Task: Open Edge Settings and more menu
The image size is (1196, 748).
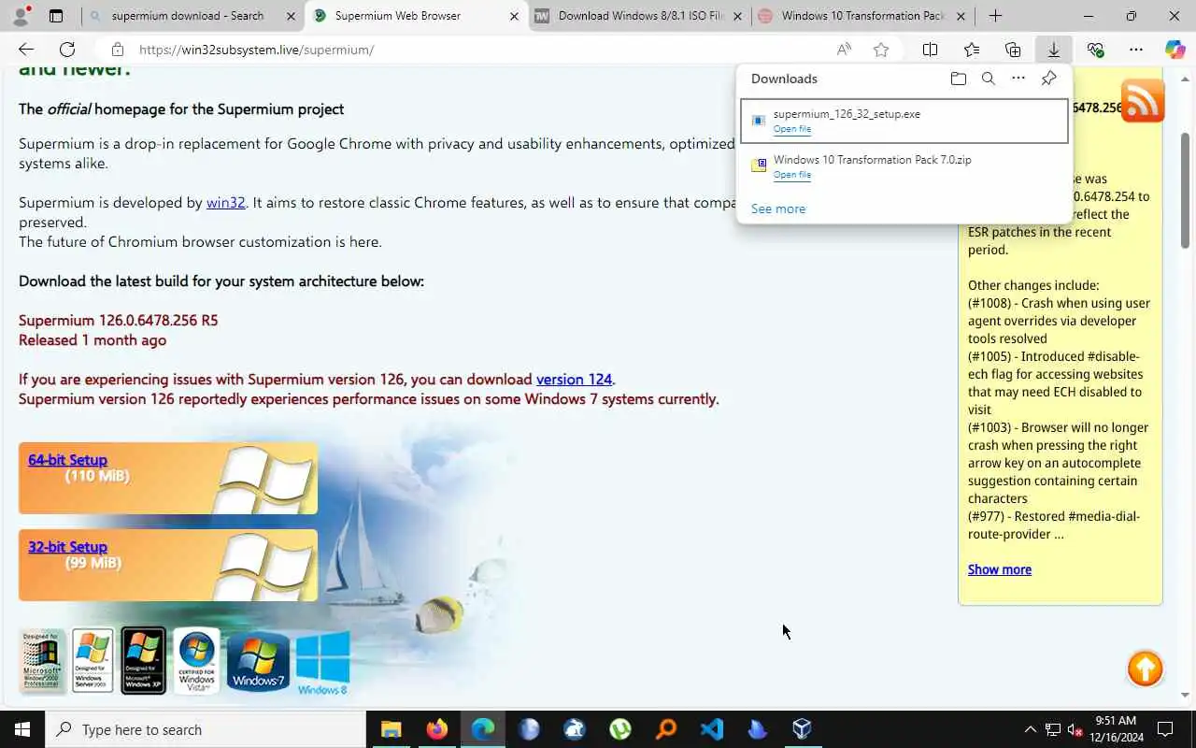Action: pyautogui.click(x=1135, y=50)
